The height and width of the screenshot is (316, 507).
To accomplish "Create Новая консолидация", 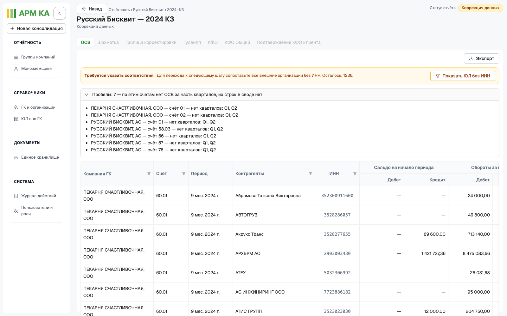I will point(36,28).
